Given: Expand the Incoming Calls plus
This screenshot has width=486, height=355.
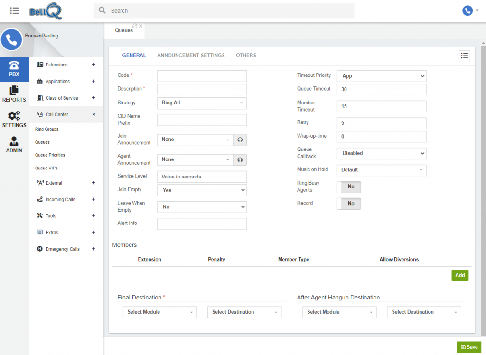Looking at the screenshot, I should (93, 199).
